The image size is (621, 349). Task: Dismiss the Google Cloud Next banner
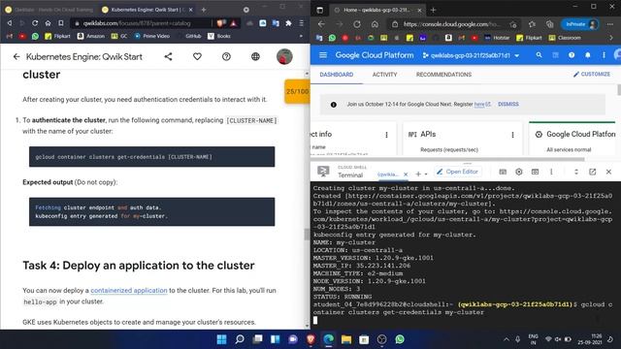click(x=508, y=104)
